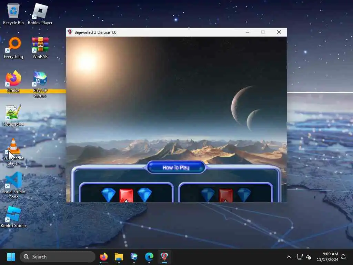Click the How To Play header button

(176, 167)
